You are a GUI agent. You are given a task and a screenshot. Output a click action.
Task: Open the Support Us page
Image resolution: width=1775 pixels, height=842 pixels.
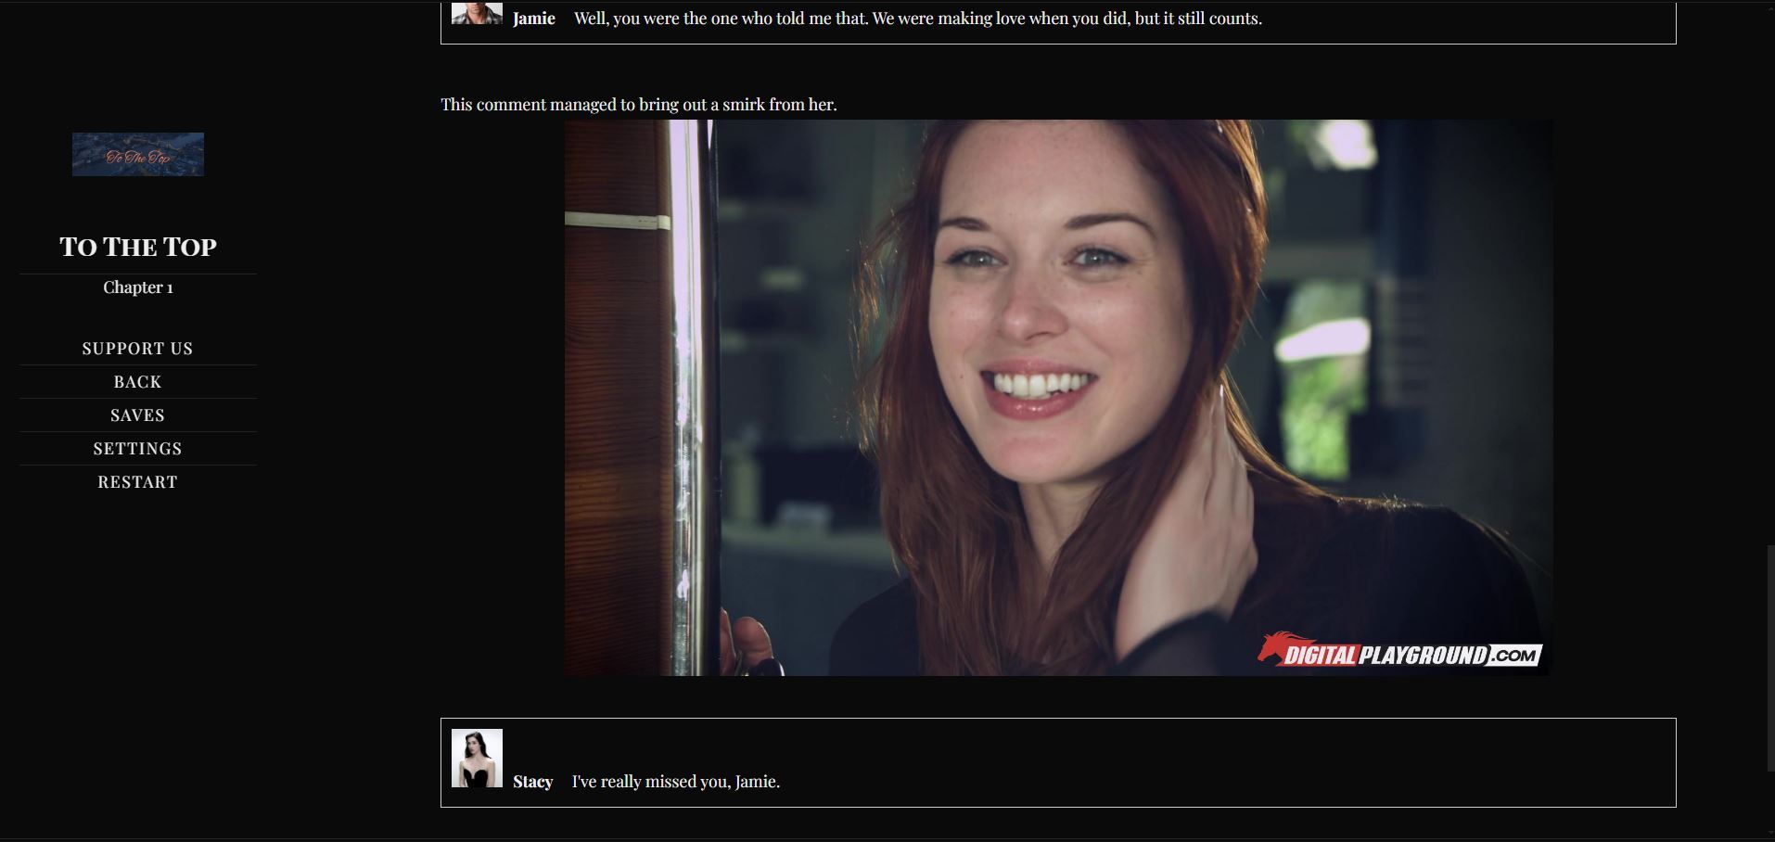pos(137,349)
